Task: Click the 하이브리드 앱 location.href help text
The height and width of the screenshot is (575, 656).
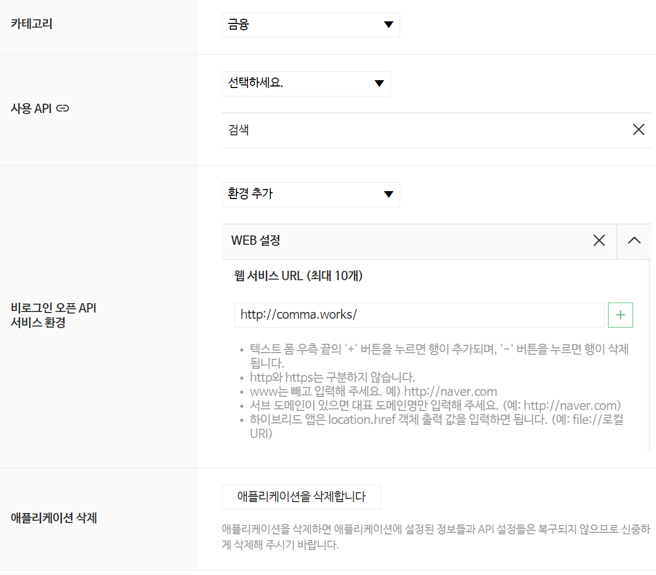Action: coord(436,420)
